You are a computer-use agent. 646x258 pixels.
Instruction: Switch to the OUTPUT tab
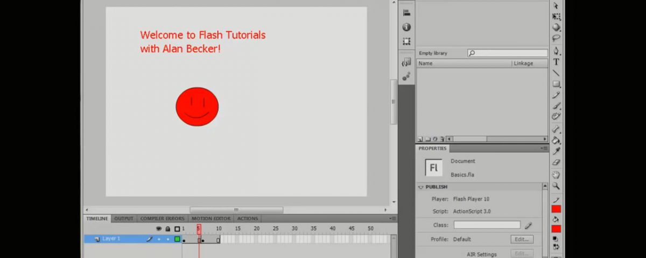click(123, 219)
